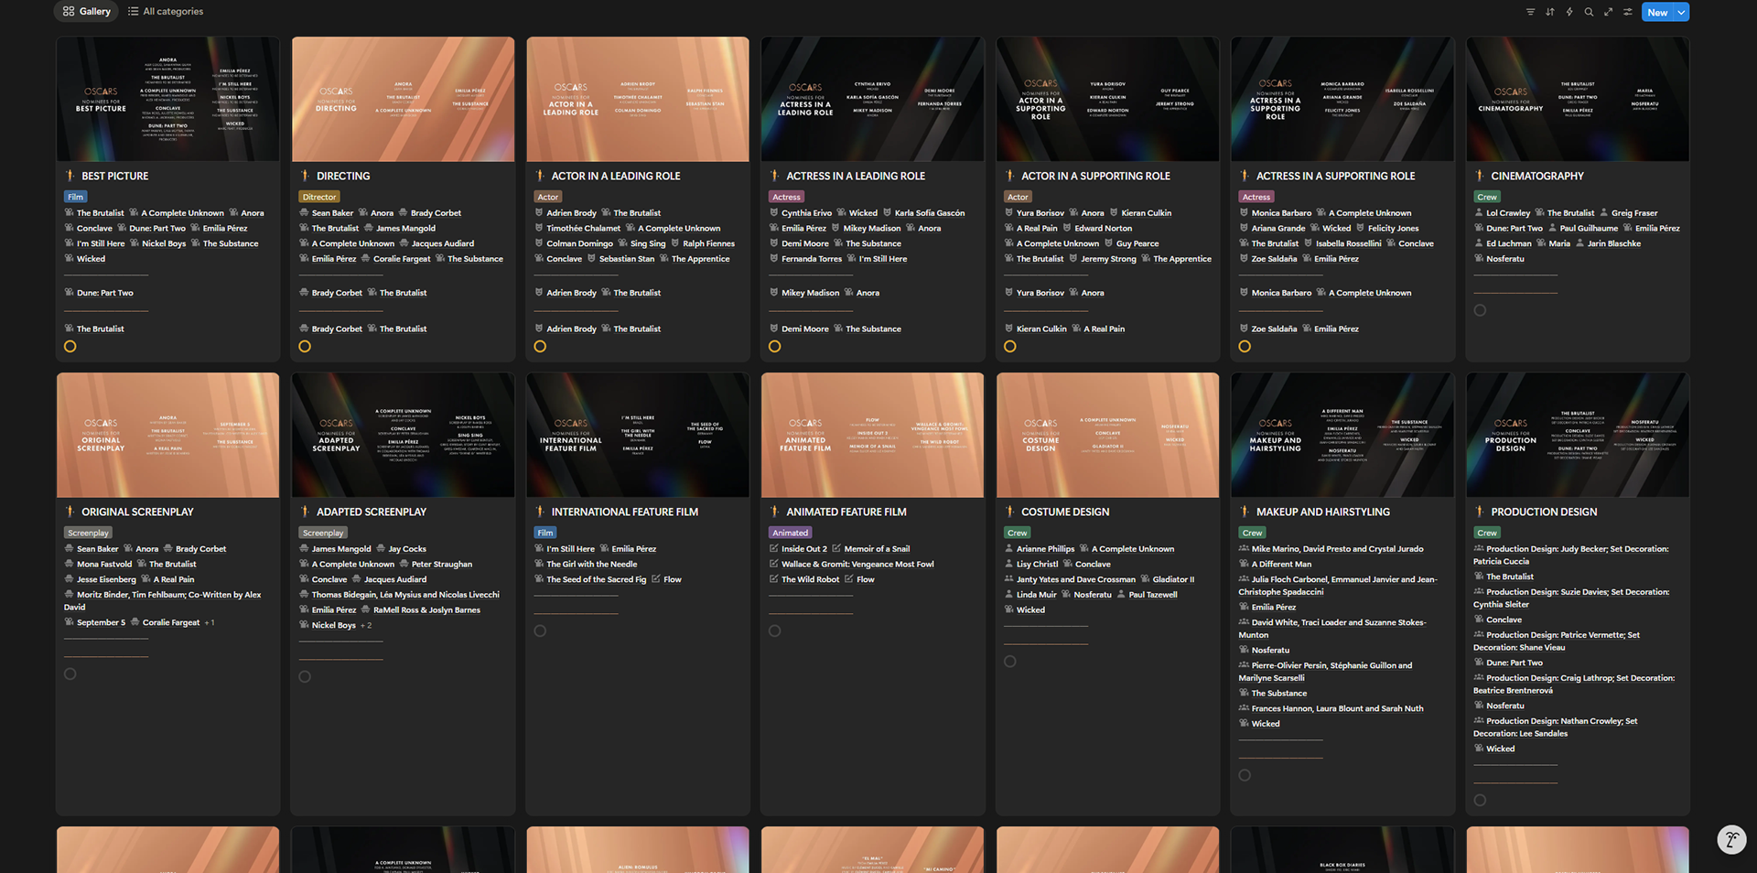The image size is (1757, 873).
Task: Expand the +1 overflow in Original Screenplay card
Action: [210, 623]
